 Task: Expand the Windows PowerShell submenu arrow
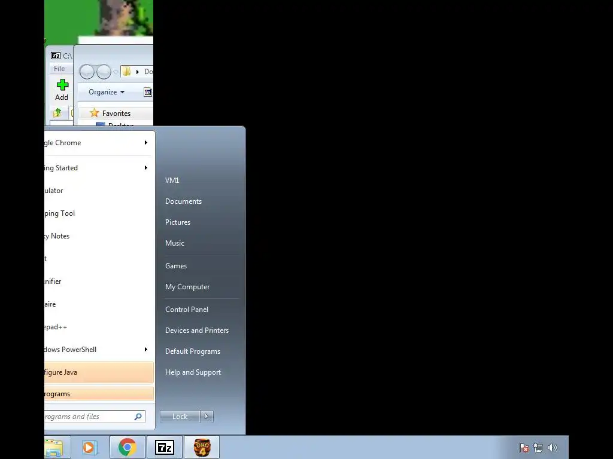[x=146, y=349]
